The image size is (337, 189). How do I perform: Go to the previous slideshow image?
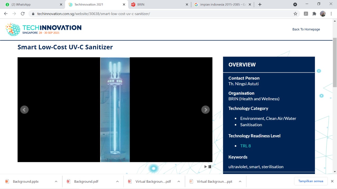24,110
